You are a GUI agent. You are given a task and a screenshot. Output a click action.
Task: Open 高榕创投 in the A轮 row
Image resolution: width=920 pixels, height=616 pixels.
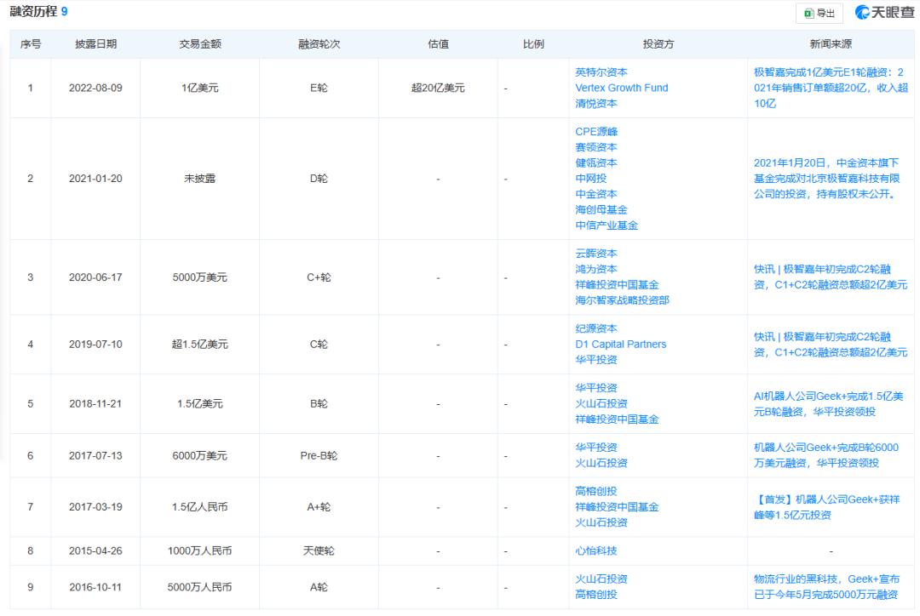click(x=595, y=595)
